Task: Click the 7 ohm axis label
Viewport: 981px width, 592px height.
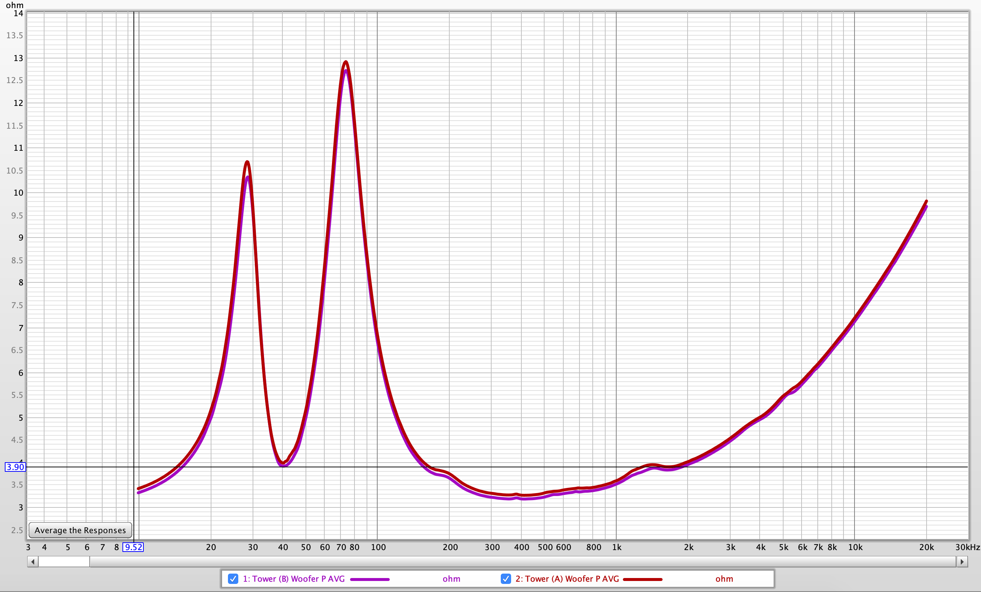Action: [x=21, y=328]
